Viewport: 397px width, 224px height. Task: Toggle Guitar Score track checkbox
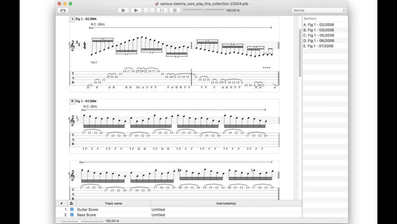point(72,209)
